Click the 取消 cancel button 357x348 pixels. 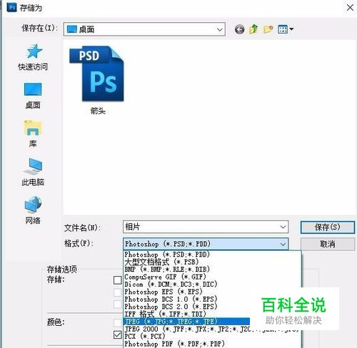click(x=328, y=244)
